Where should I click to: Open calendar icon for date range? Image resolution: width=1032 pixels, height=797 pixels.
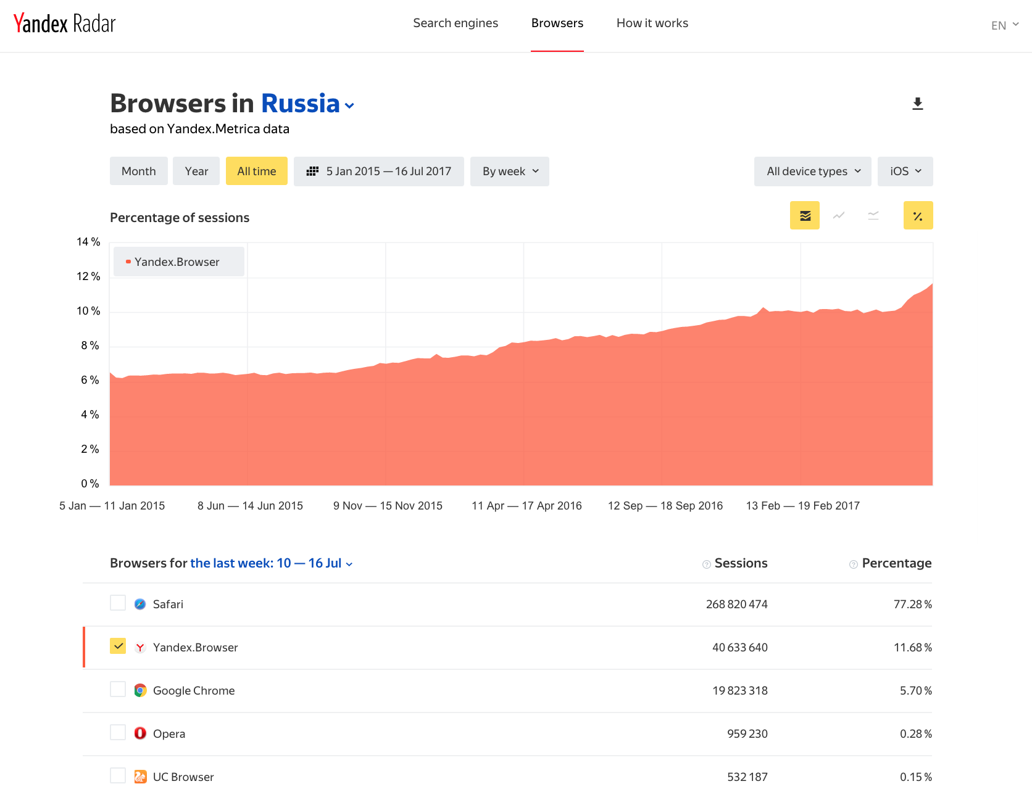[x=313, y=171]
